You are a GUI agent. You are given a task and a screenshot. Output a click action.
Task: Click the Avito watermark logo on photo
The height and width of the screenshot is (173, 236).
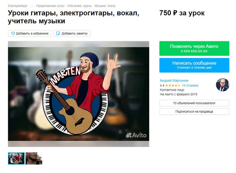click(x=136, y=135)
